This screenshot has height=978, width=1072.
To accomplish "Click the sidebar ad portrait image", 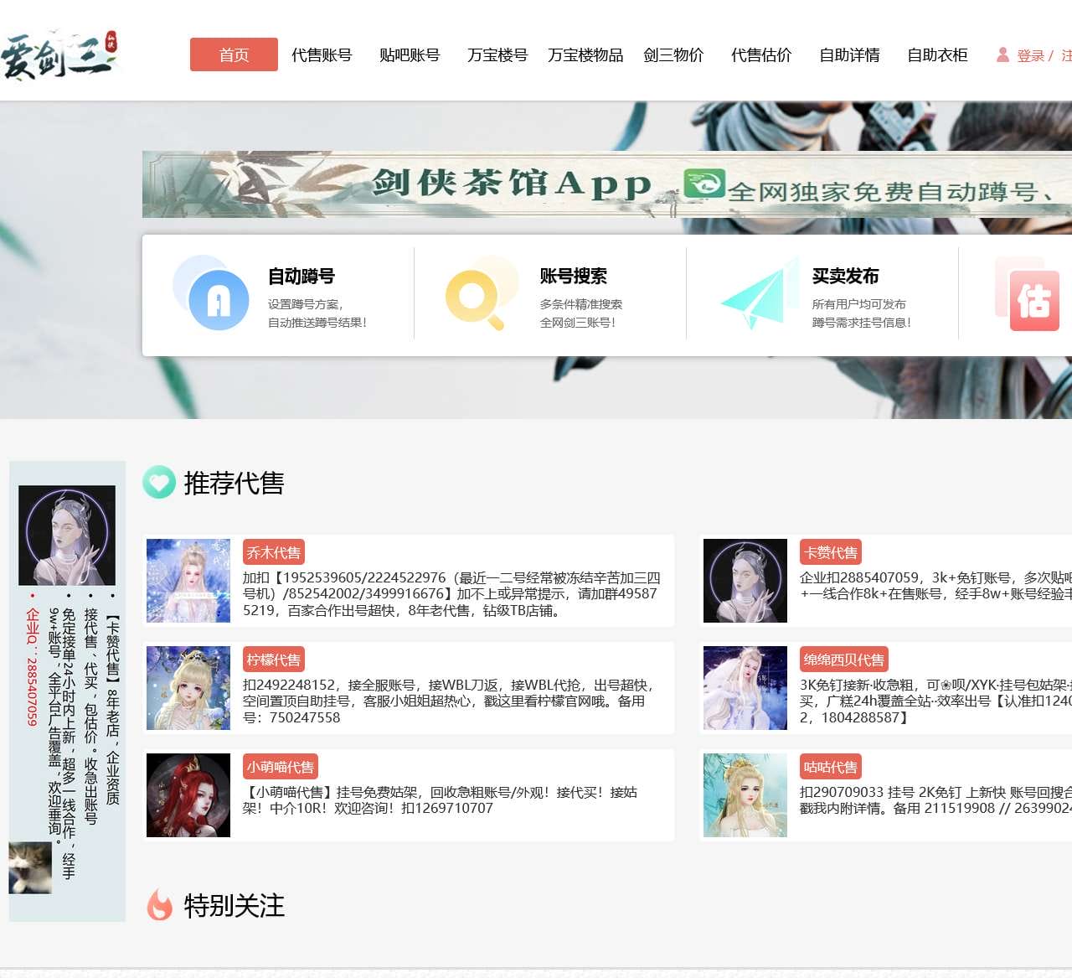I will tap(67, 536).
